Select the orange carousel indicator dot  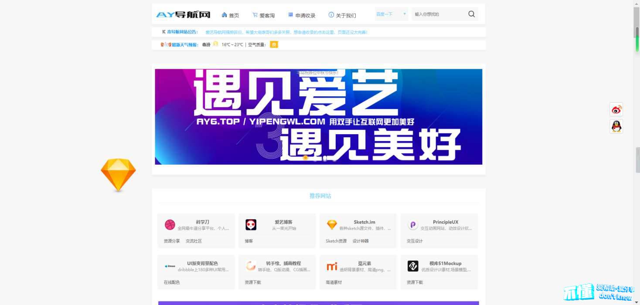click(306, 157)
